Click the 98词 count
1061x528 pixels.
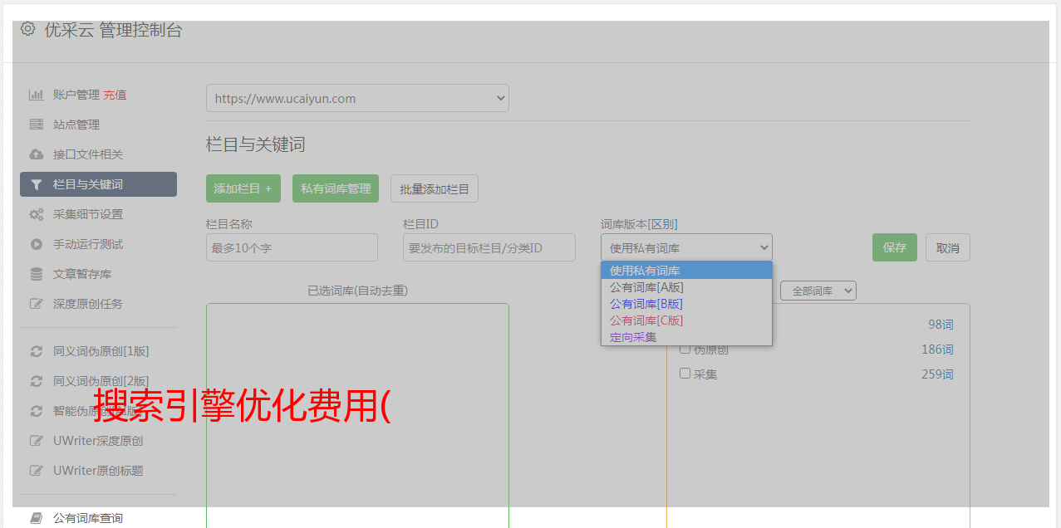pos(941,325)
